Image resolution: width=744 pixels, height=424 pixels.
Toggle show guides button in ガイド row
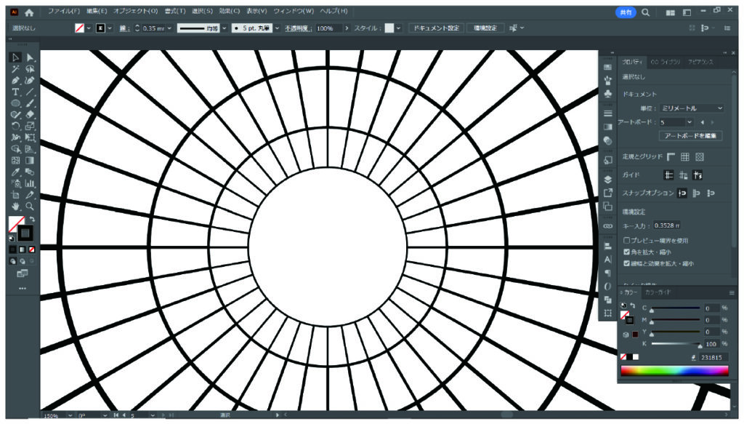(x=668, y=175)
